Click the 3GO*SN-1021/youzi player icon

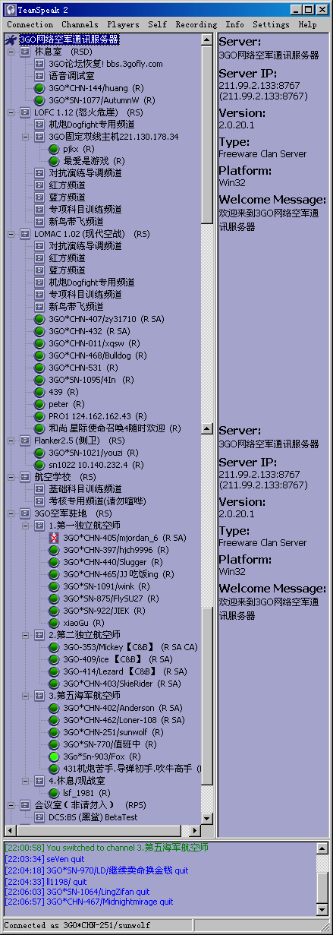tap(39, 453)
